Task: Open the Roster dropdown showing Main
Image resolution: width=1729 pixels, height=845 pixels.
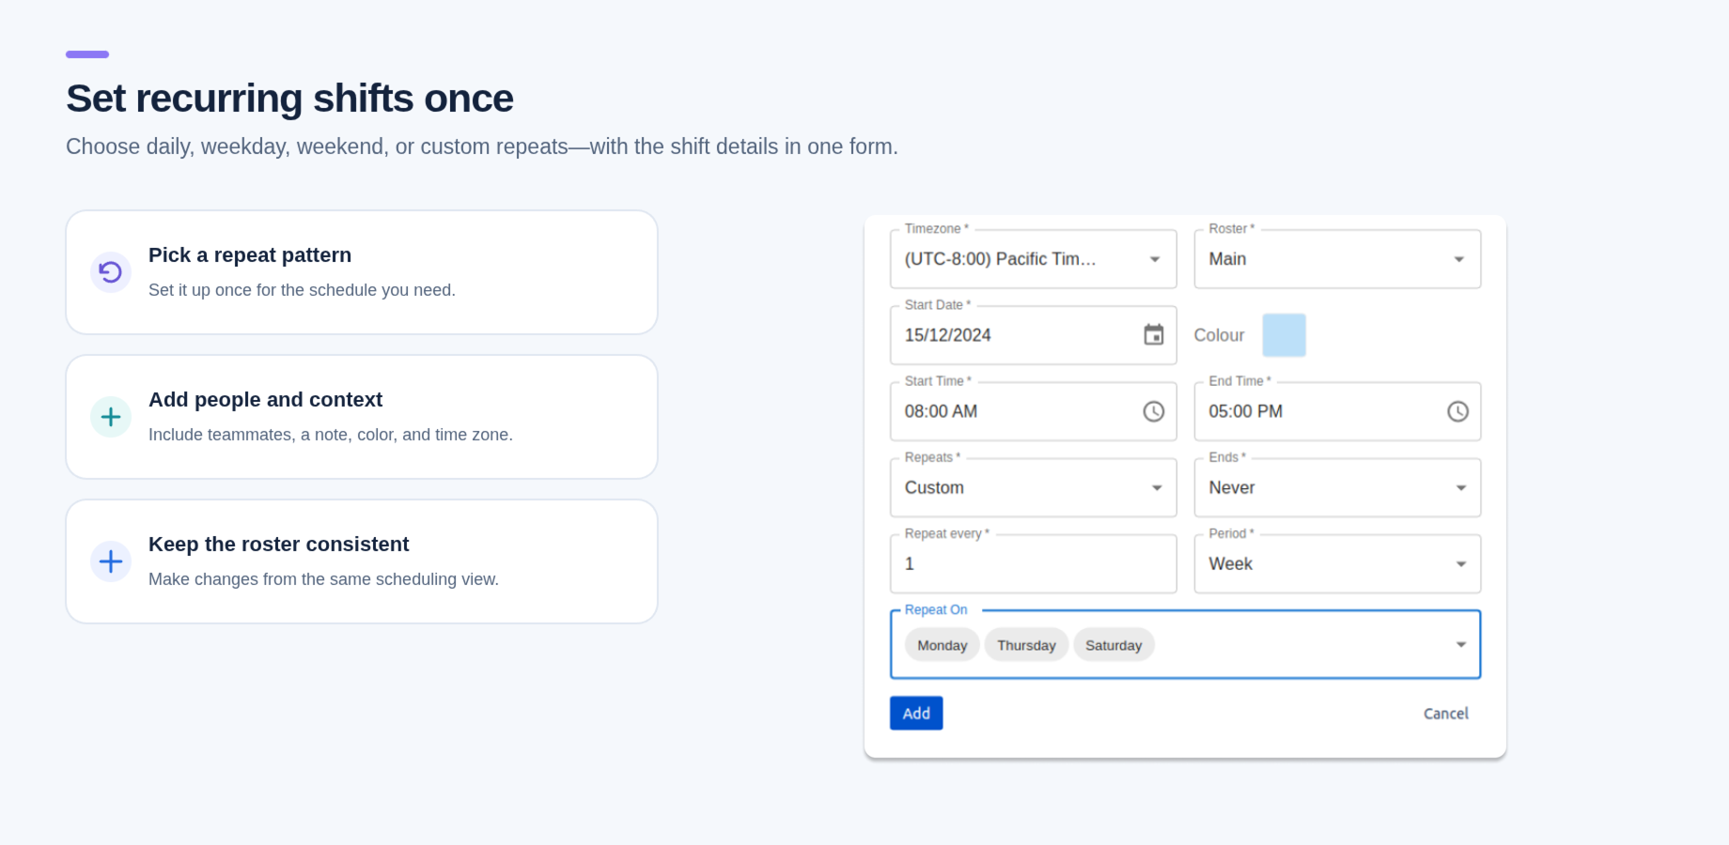Action: (x=1337, y=259)
